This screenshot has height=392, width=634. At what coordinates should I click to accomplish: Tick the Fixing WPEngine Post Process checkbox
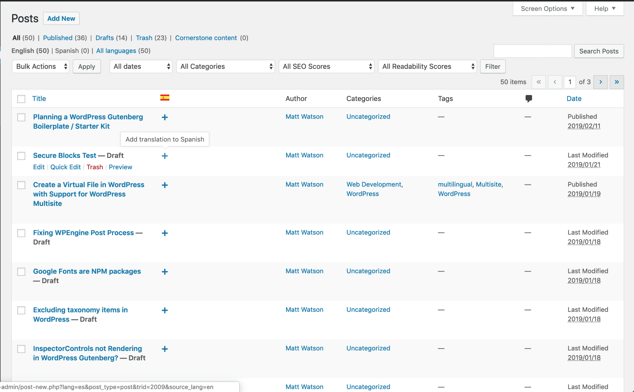(21, 233)
